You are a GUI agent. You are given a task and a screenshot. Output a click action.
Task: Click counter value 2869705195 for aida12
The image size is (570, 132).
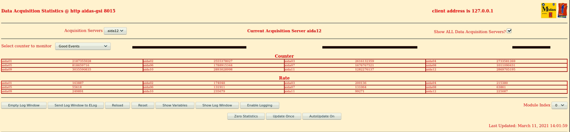pos(506,69)
